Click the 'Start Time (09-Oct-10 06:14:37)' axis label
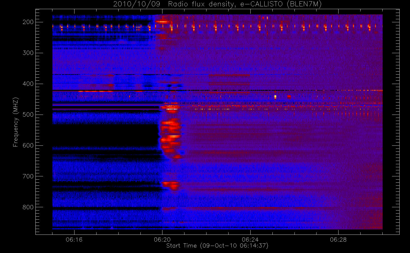Viewport: 410px width, 253px height. (x=217, y=246)
